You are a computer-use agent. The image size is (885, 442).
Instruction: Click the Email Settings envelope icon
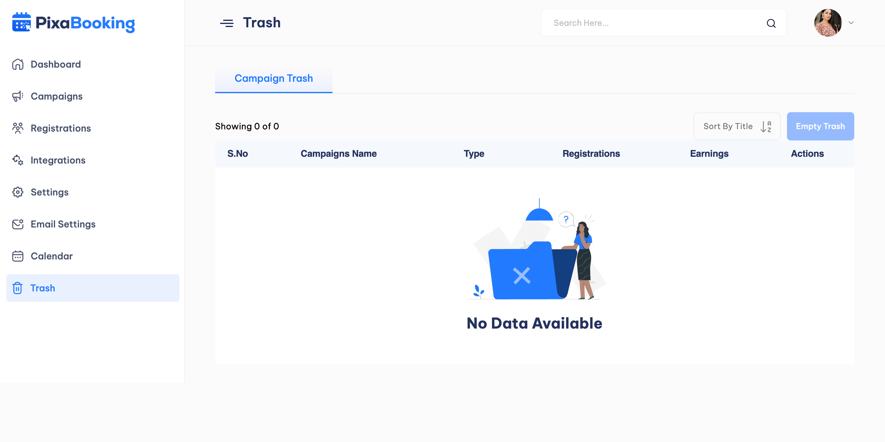[x=18, y=224]
